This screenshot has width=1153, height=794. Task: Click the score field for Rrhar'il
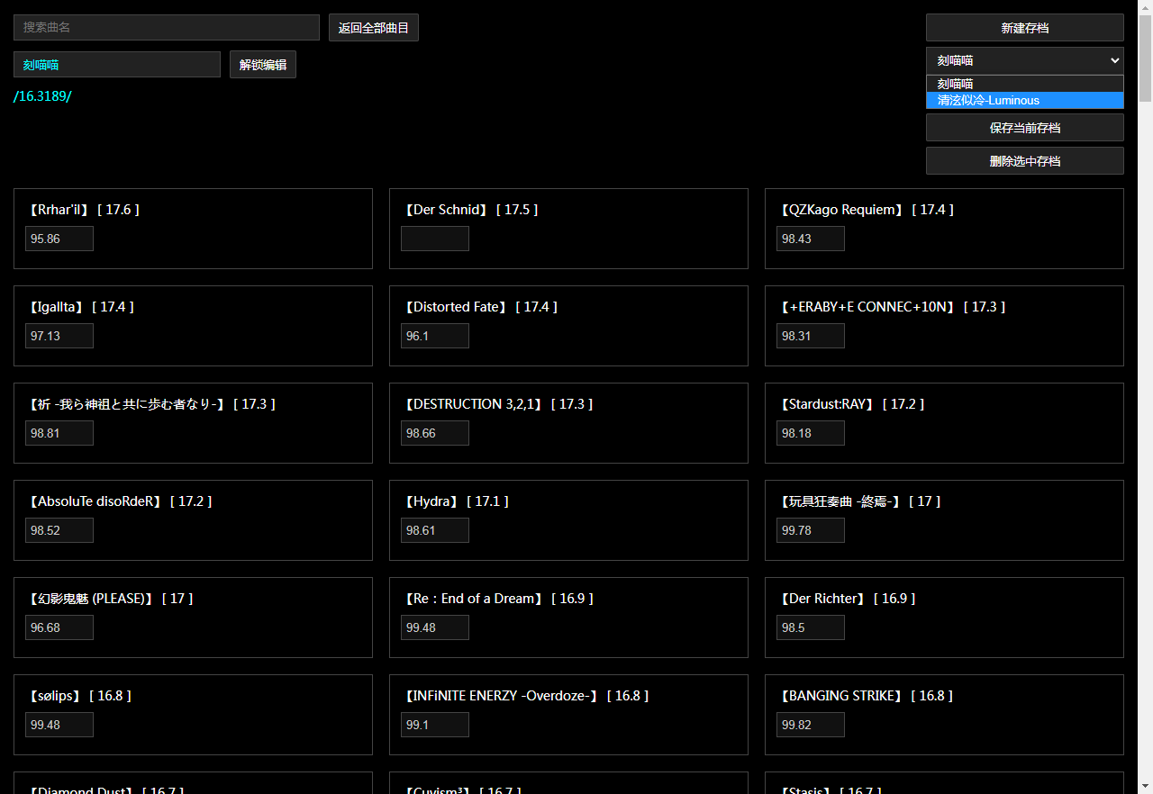coord(59,239)
